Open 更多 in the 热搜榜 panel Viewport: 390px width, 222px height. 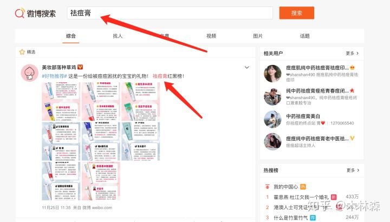[x=353, y=170]
